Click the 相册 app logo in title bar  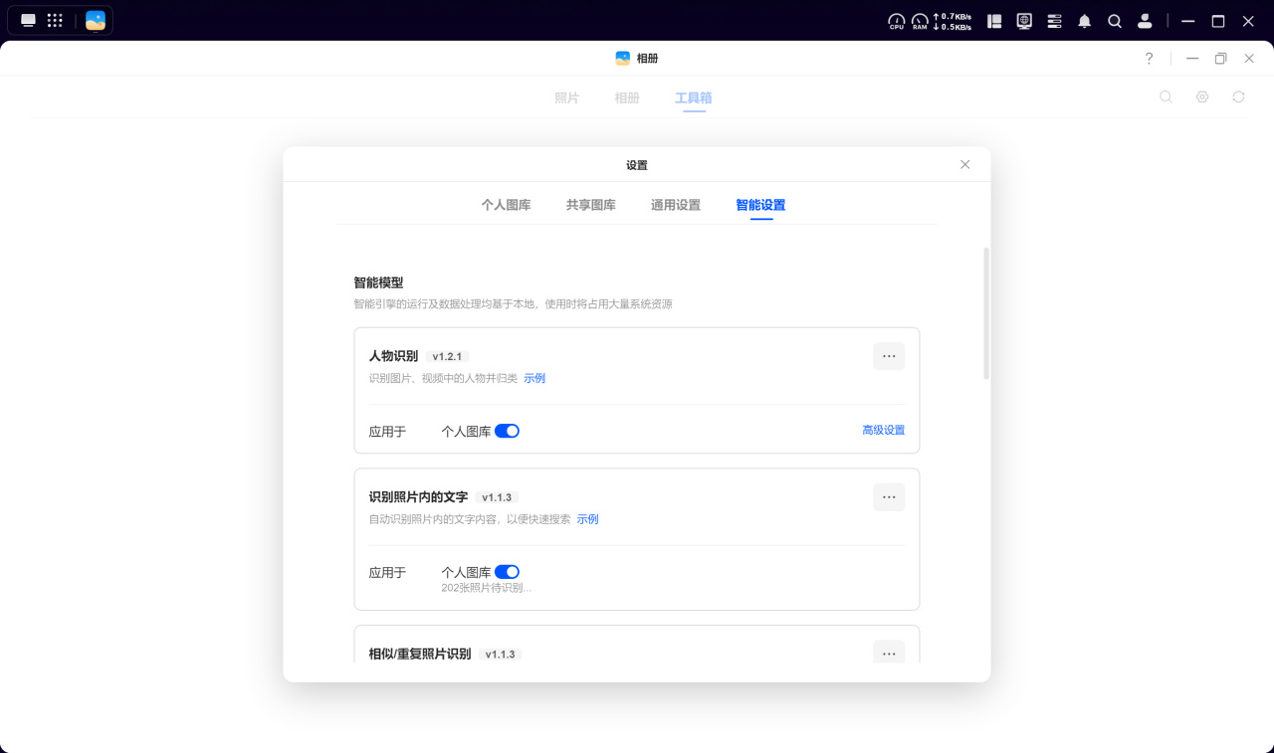[623, 58]
